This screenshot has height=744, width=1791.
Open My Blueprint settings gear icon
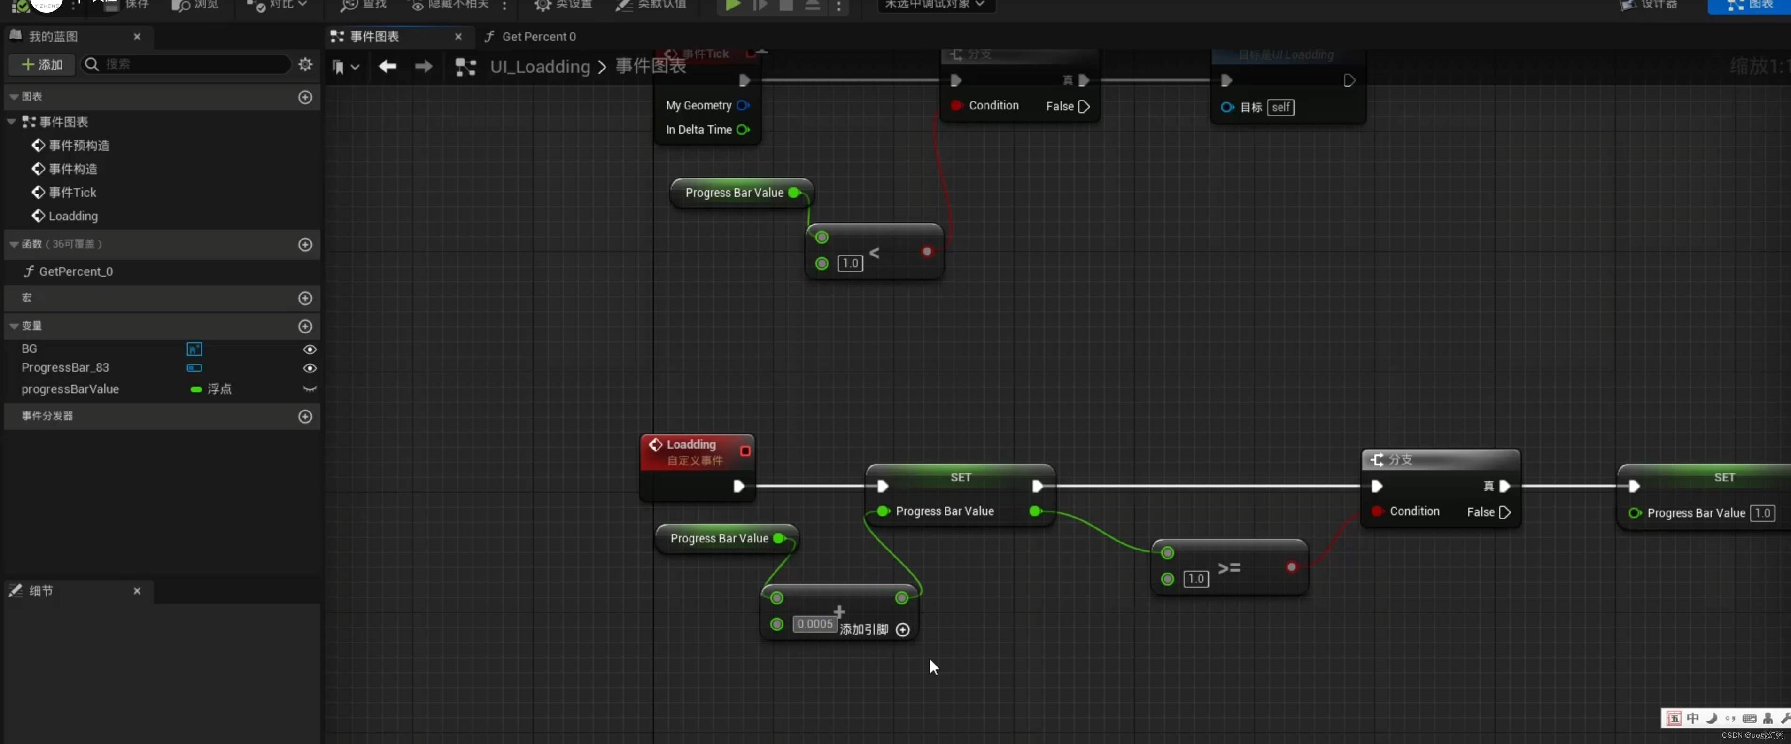click(x=305, y=64)
